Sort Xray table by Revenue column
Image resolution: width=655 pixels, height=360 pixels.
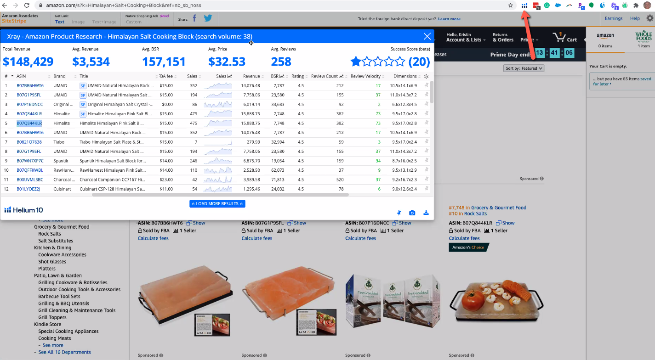coord(251,76)
